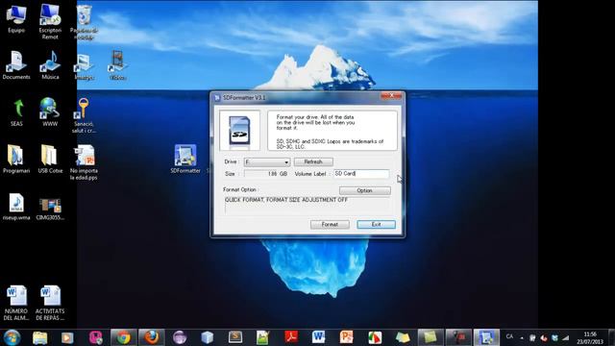Viewport: 615px width, 346px height.
Task: Open the Documents desktop folder
Action: (16, 65)
